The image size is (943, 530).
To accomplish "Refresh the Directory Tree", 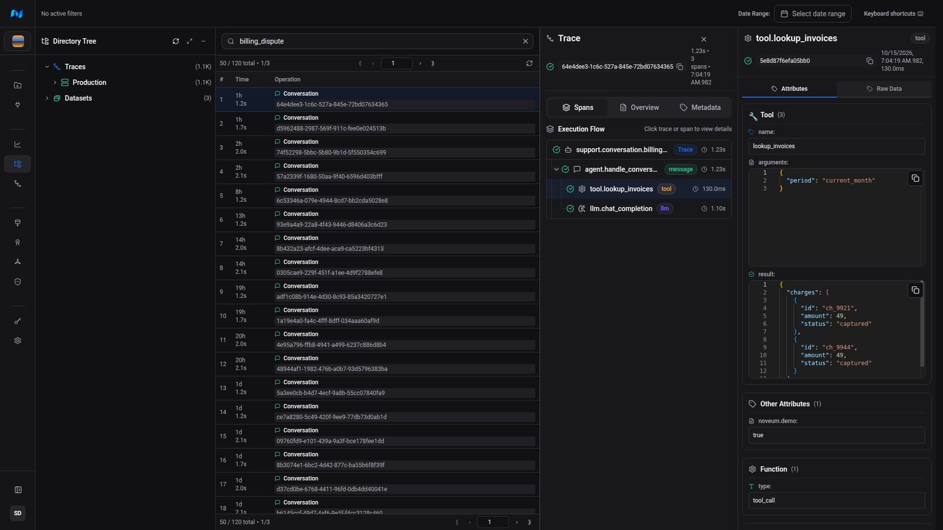I will [x=176, y=41].
